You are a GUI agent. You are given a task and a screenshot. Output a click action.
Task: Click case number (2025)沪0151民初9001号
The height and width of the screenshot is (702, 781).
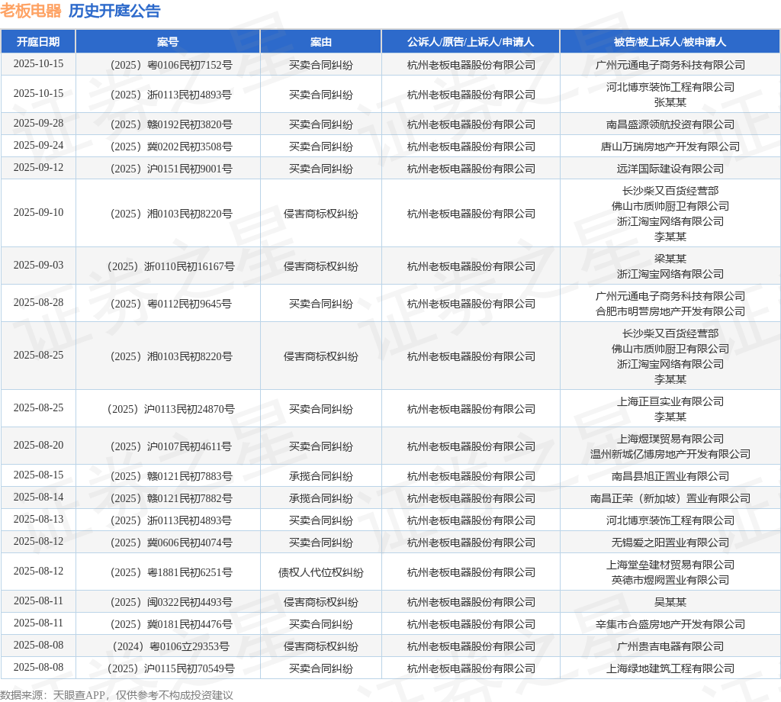(171, 169)
